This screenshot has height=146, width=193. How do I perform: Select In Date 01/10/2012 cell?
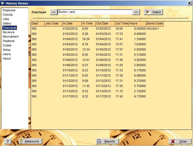(70, 70)
